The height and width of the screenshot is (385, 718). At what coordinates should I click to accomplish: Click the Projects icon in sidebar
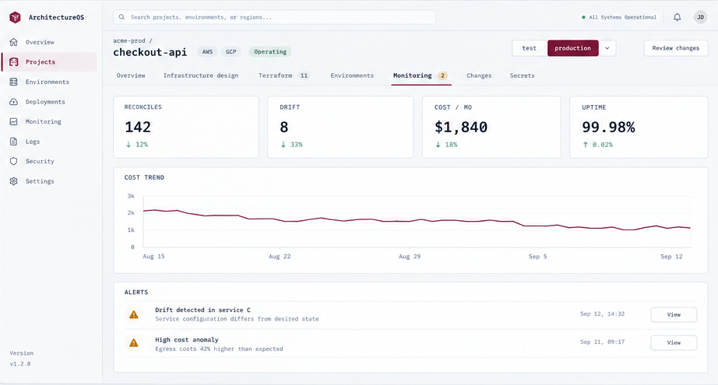click(14, 61)
